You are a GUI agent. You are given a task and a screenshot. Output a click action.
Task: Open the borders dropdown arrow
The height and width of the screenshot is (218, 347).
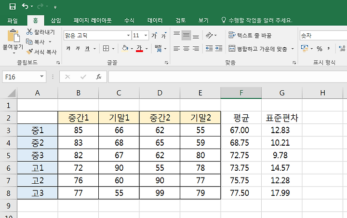[113, 49]
